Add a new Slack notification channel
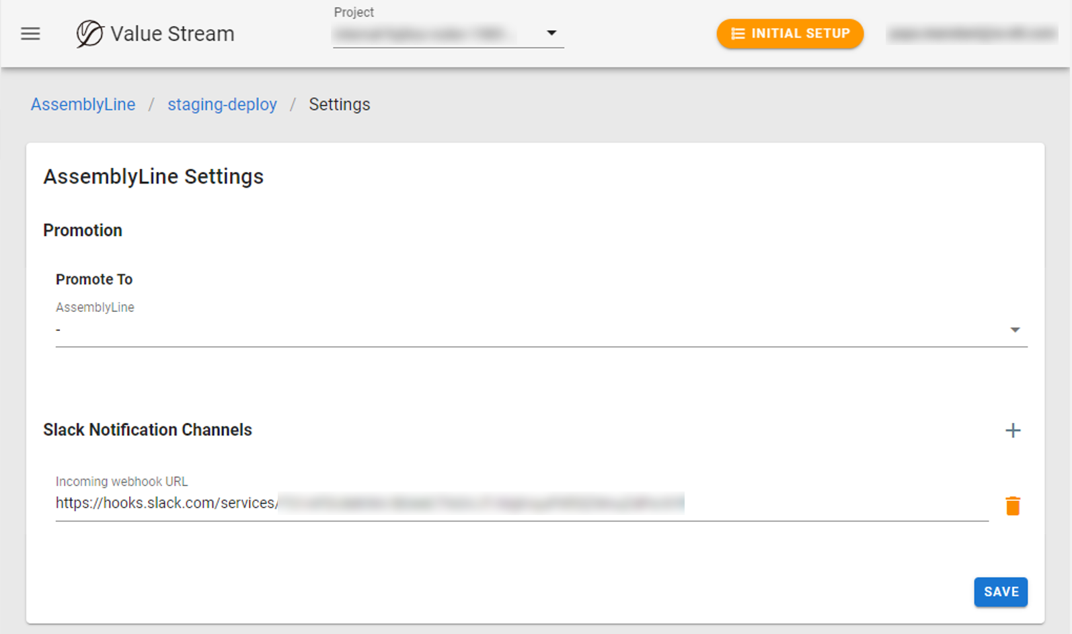Image resolution: width=1072 pixels, height=634 pixels. 1012,430
